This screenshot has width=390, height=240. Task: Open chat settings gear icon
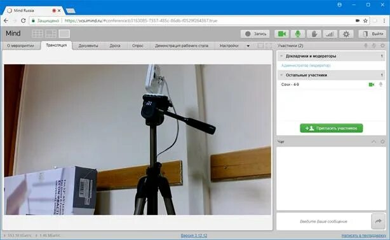(x=382, y=141)
